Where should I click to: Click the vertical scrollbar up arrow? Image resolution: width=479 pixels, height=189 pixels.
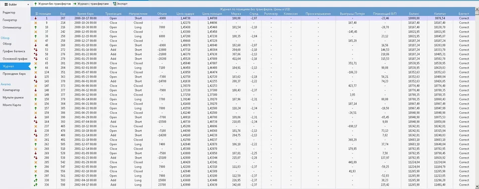[477, 9]
